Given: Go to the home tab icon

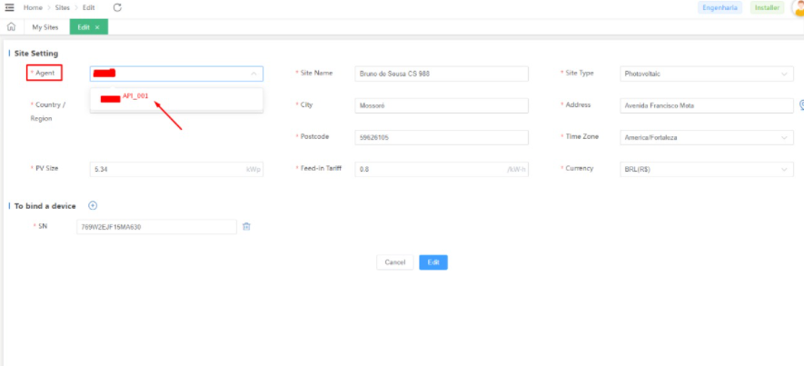Looking at the screenshot, I should tap(11, 27).
